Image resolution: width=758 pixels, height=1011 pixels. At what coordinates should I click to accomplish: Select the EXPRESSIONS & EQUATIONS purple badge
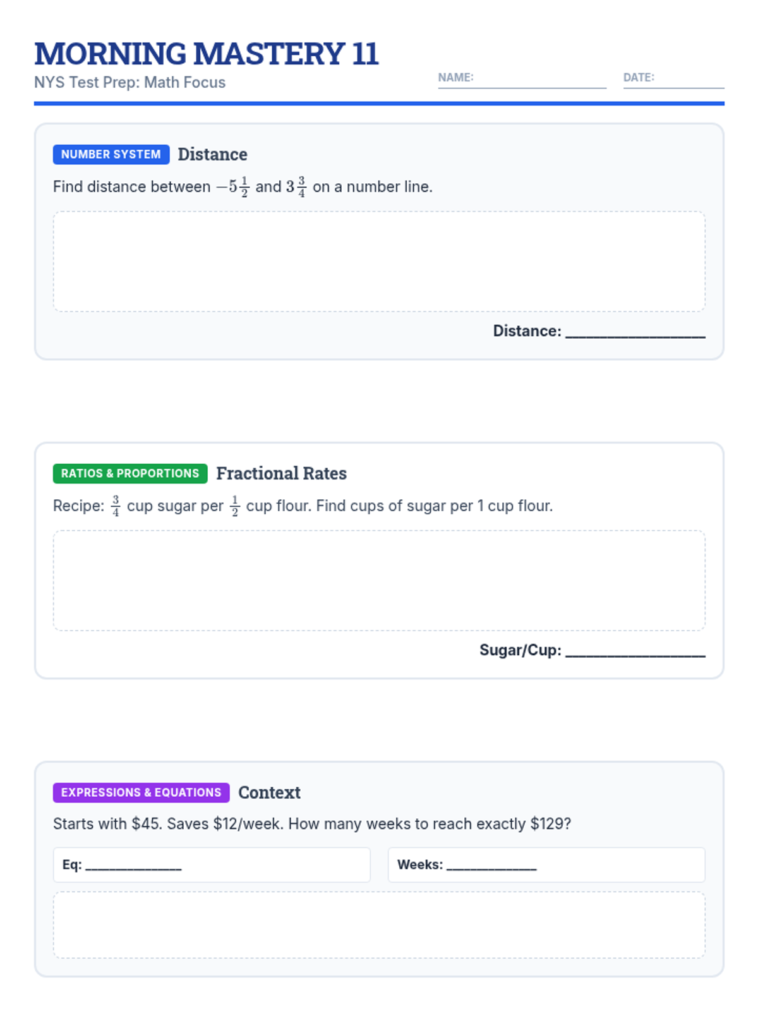[x=141, y=792]
